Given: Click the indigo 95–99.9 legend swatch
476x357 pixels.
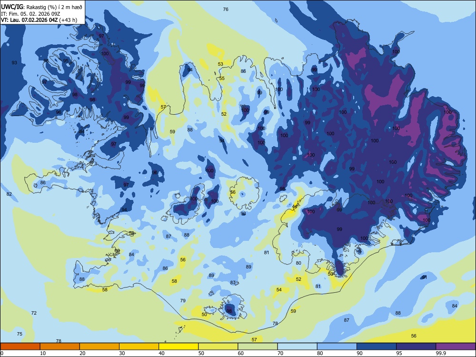Looking at the screenshot, I should (x=416, y=347).
